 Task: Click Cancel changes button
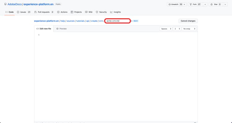[188, 21]
